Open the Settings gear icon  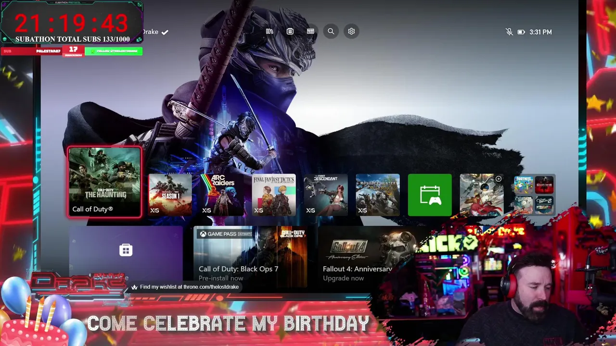point(351,31)
